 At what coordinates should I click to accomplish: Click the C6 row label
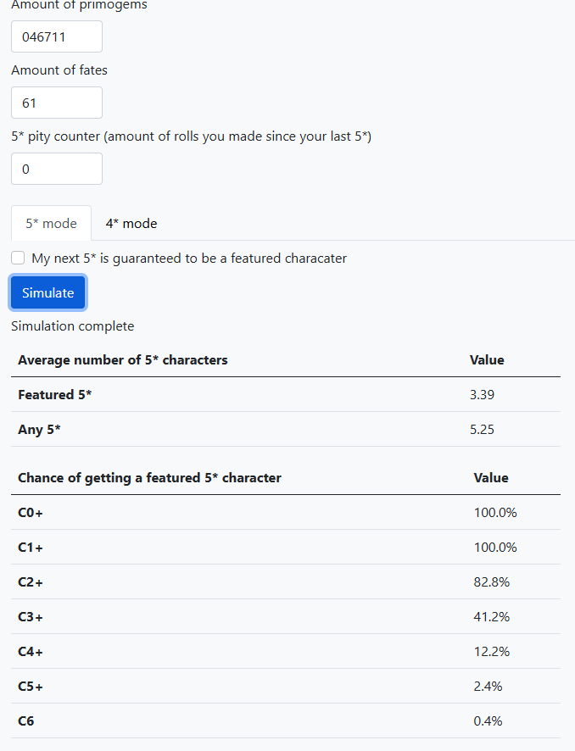coord(26,721)
